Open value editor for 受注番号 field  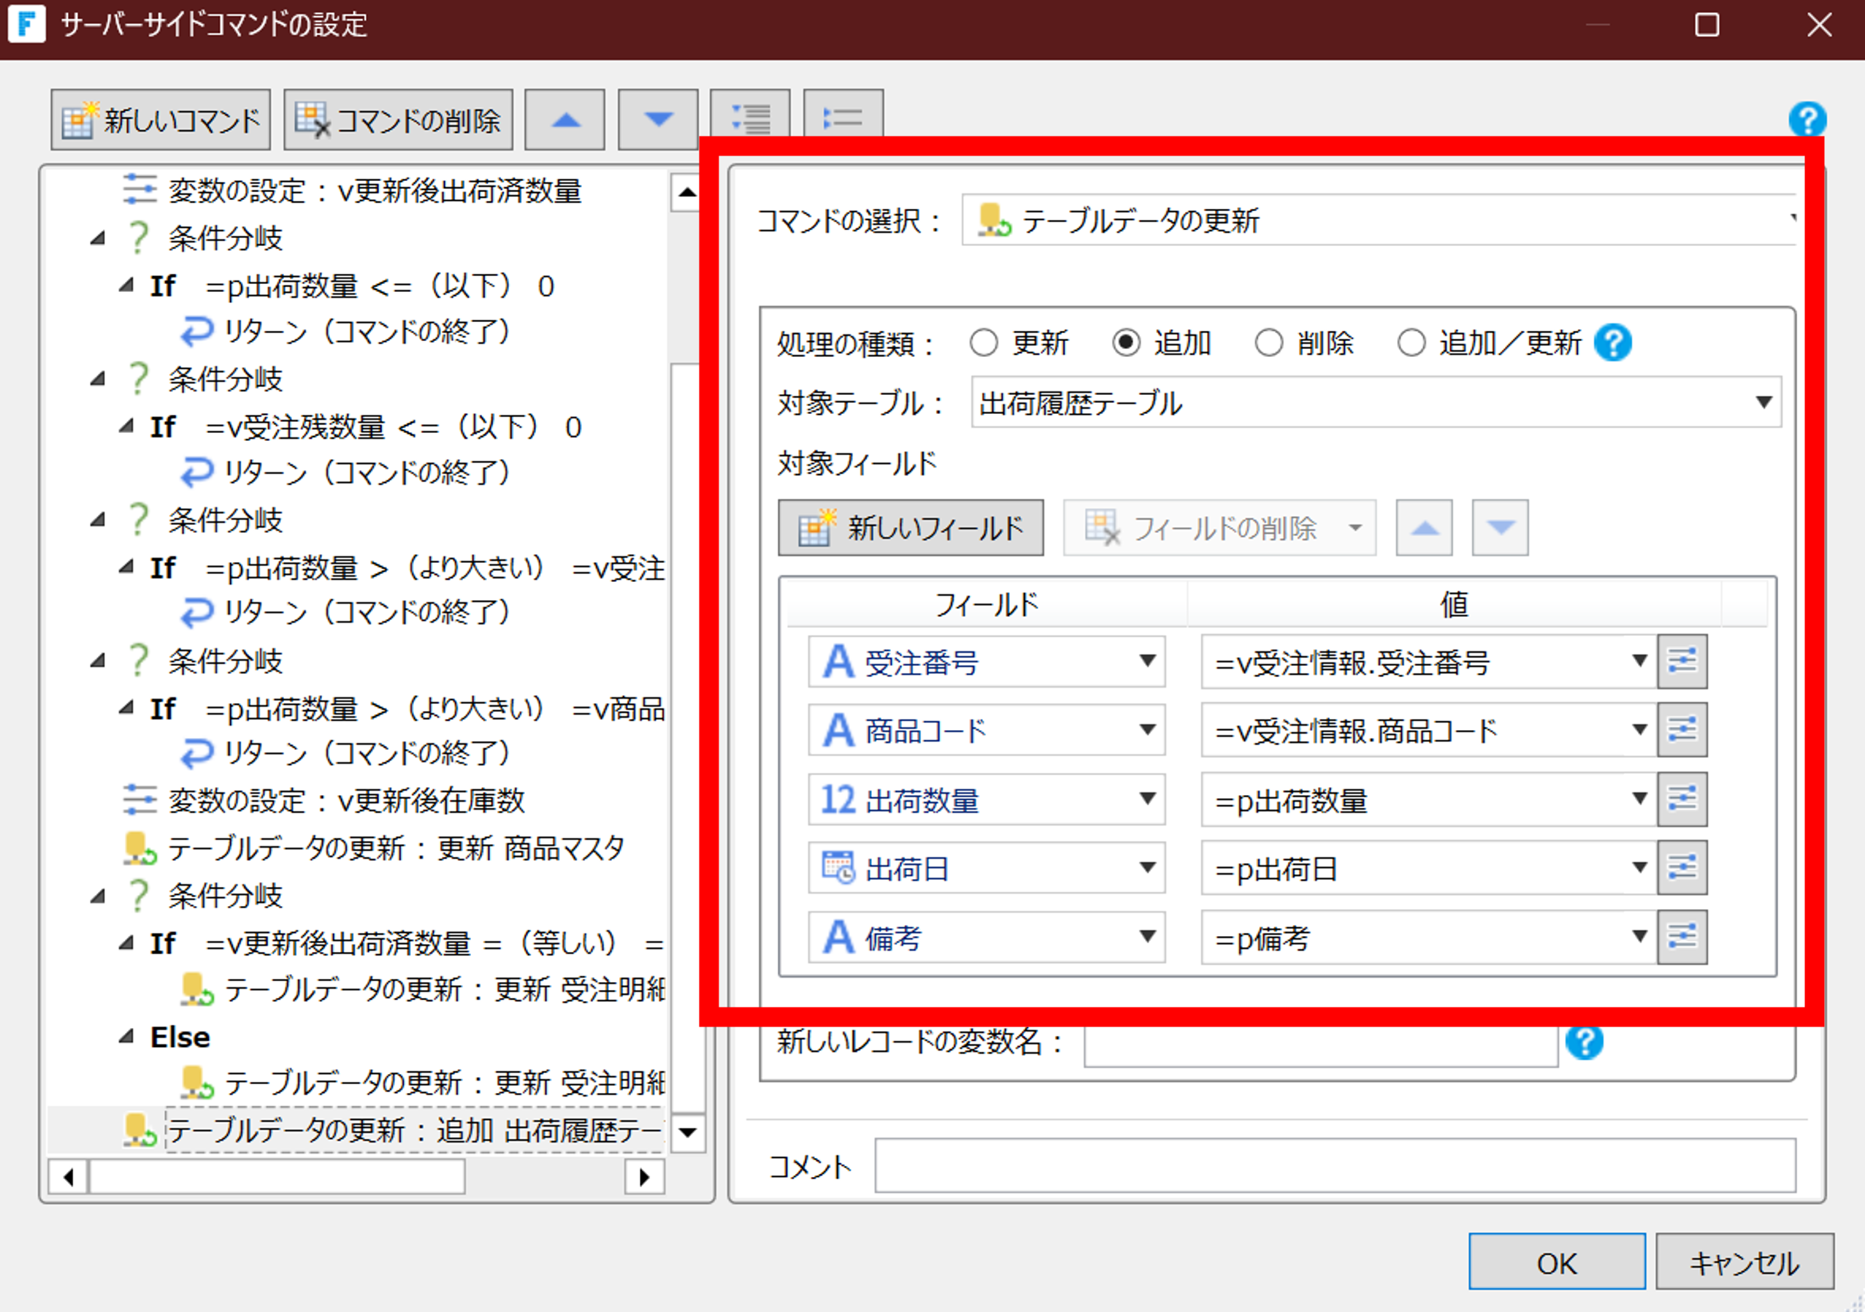pyautogui.click(x=1682, y=661)
